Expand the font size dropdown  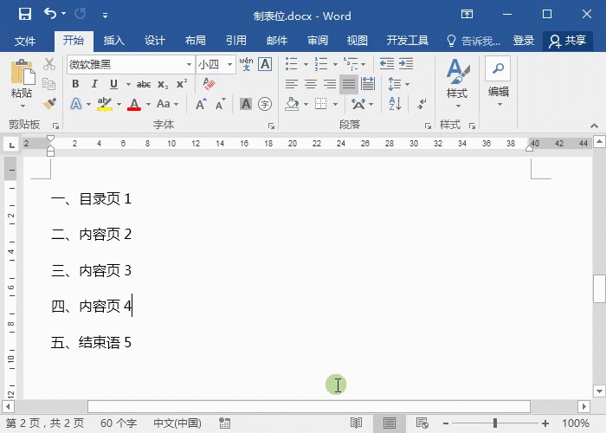pos(229,64)
